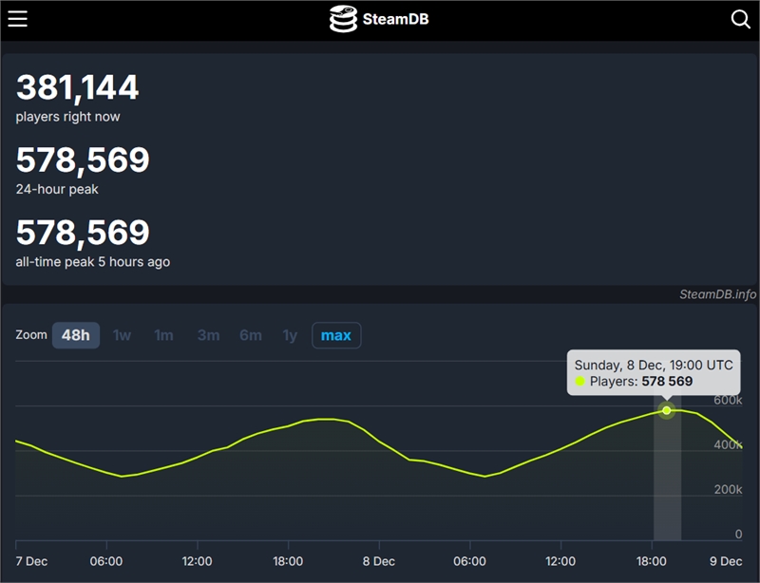The height and width of the screenshot is (583, 760).
Task: Click the '600k' y-axis label
Action: [728, 400]
